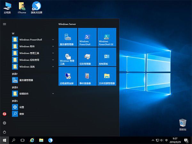Screen dimensions: 192x144
Task: Open the 文件资源管理器 tile
Action: [x=107, y=76]
